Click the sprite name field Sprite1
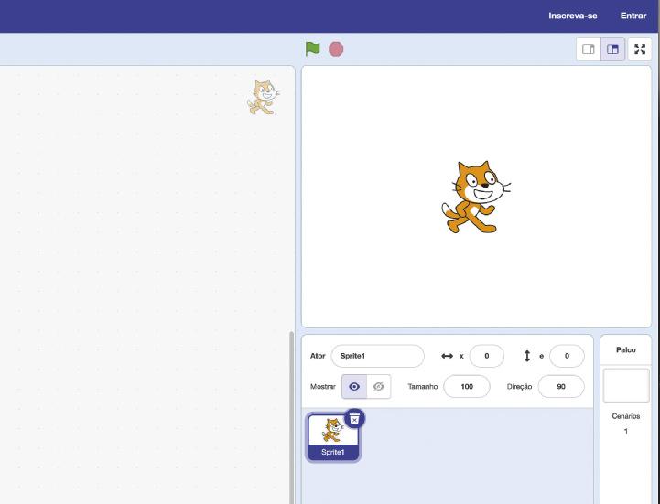The image size is (660, 504). 377,356
